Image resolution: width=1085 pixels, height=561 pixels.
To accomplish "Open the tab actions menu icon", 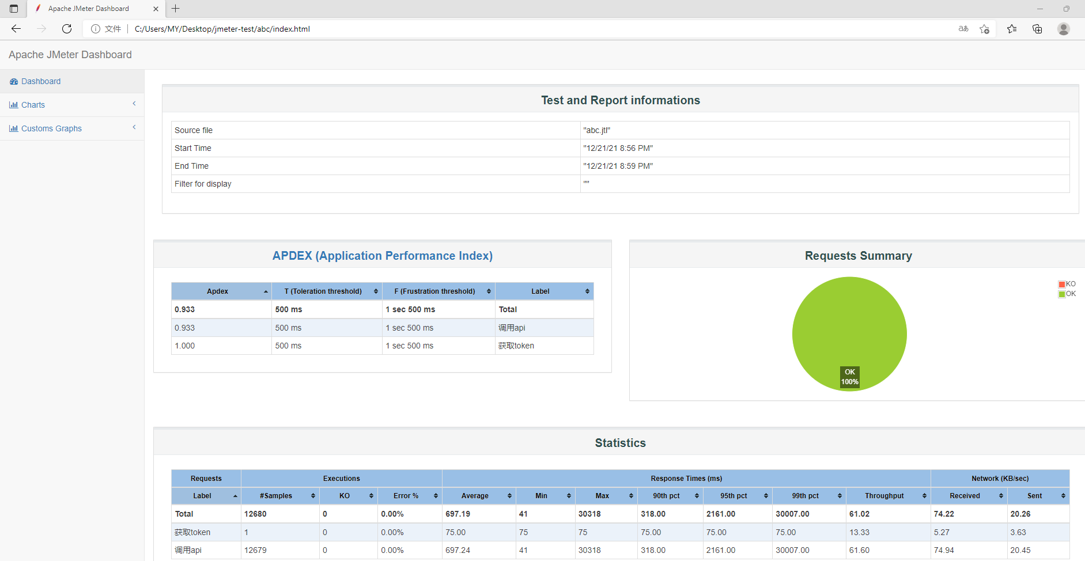I will pos(14,9).
